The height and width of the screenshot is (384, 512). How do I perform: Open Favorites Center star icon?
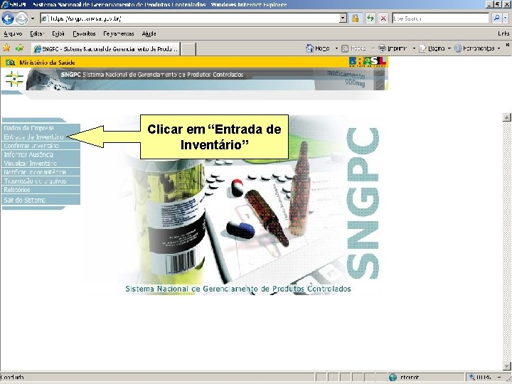pyautogui.click(x=6, y=48)
